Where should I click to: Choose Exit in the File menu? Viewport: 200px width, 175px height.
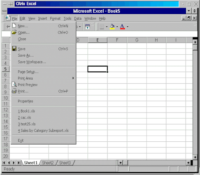(x=43, y=140)
